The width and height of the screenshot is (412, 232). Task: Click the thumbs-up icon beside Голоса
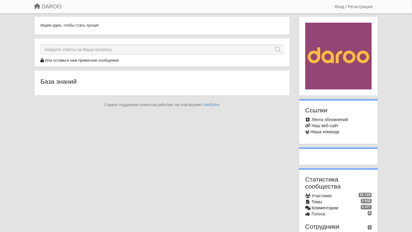[x=308, y=214]
